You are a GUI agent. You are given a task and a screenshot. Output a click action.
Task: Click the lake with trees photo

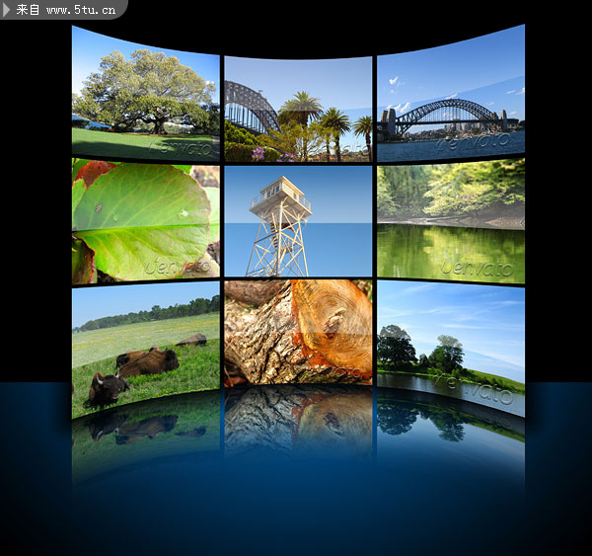pos(450,341)
